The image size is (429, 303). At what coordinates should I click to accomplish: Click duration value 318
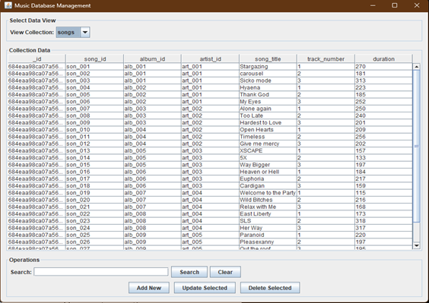(383, 221)
